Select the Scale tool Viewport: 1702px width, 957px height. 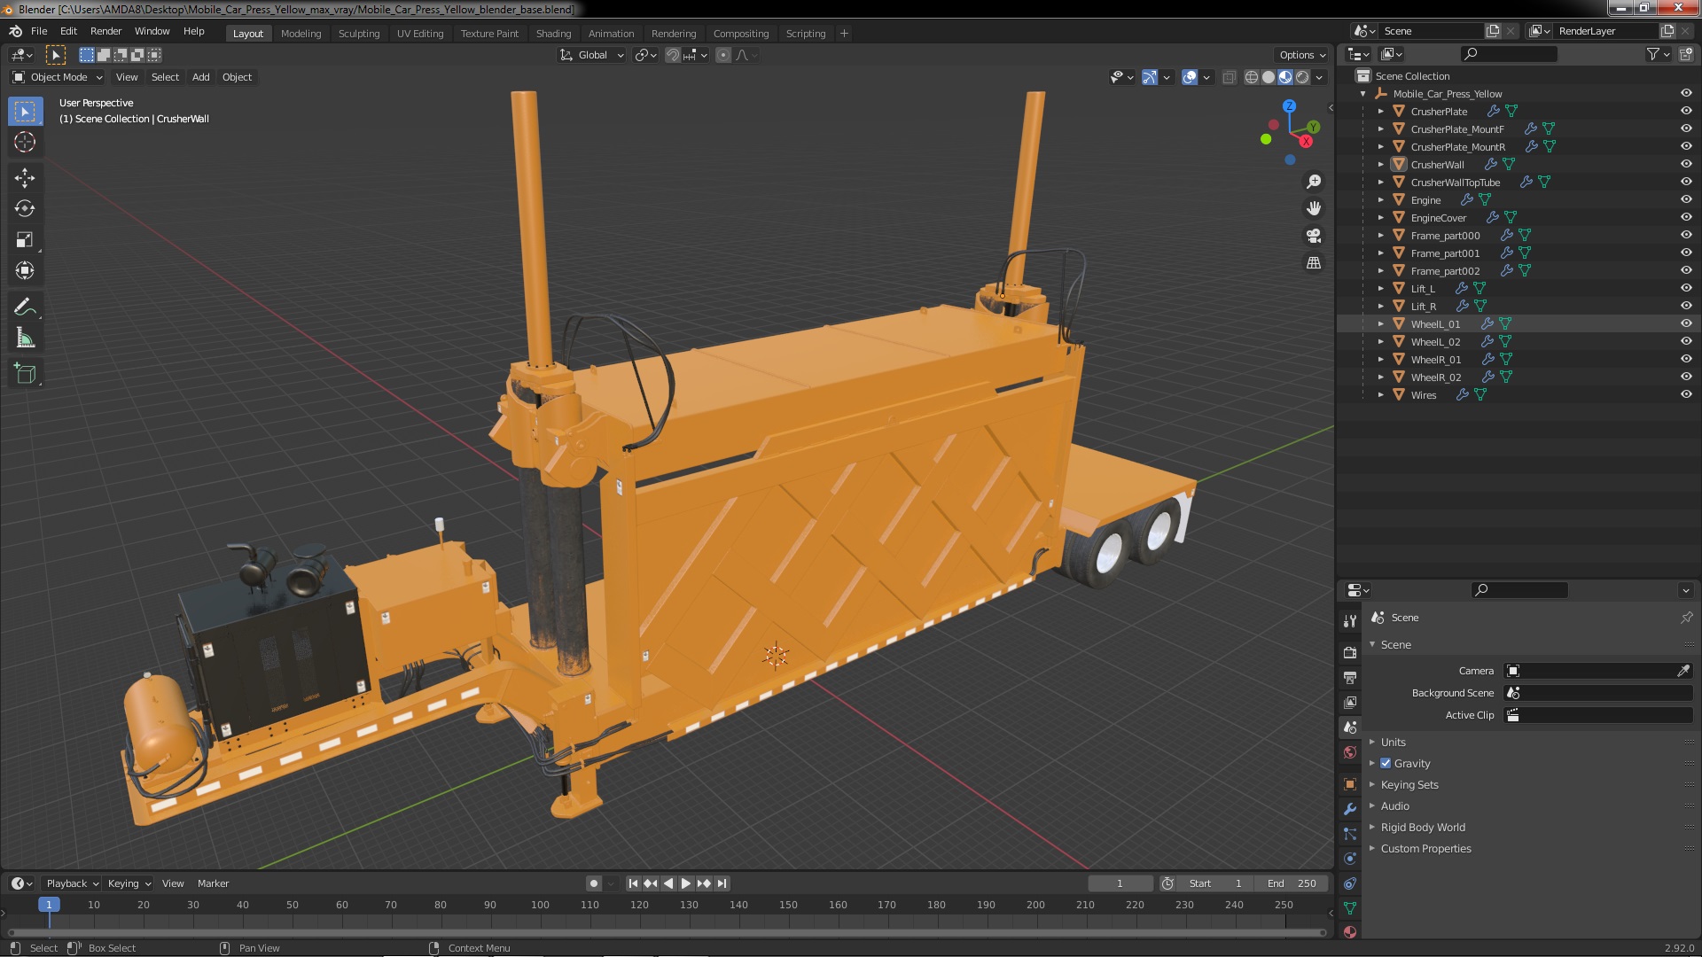point(25,240)
